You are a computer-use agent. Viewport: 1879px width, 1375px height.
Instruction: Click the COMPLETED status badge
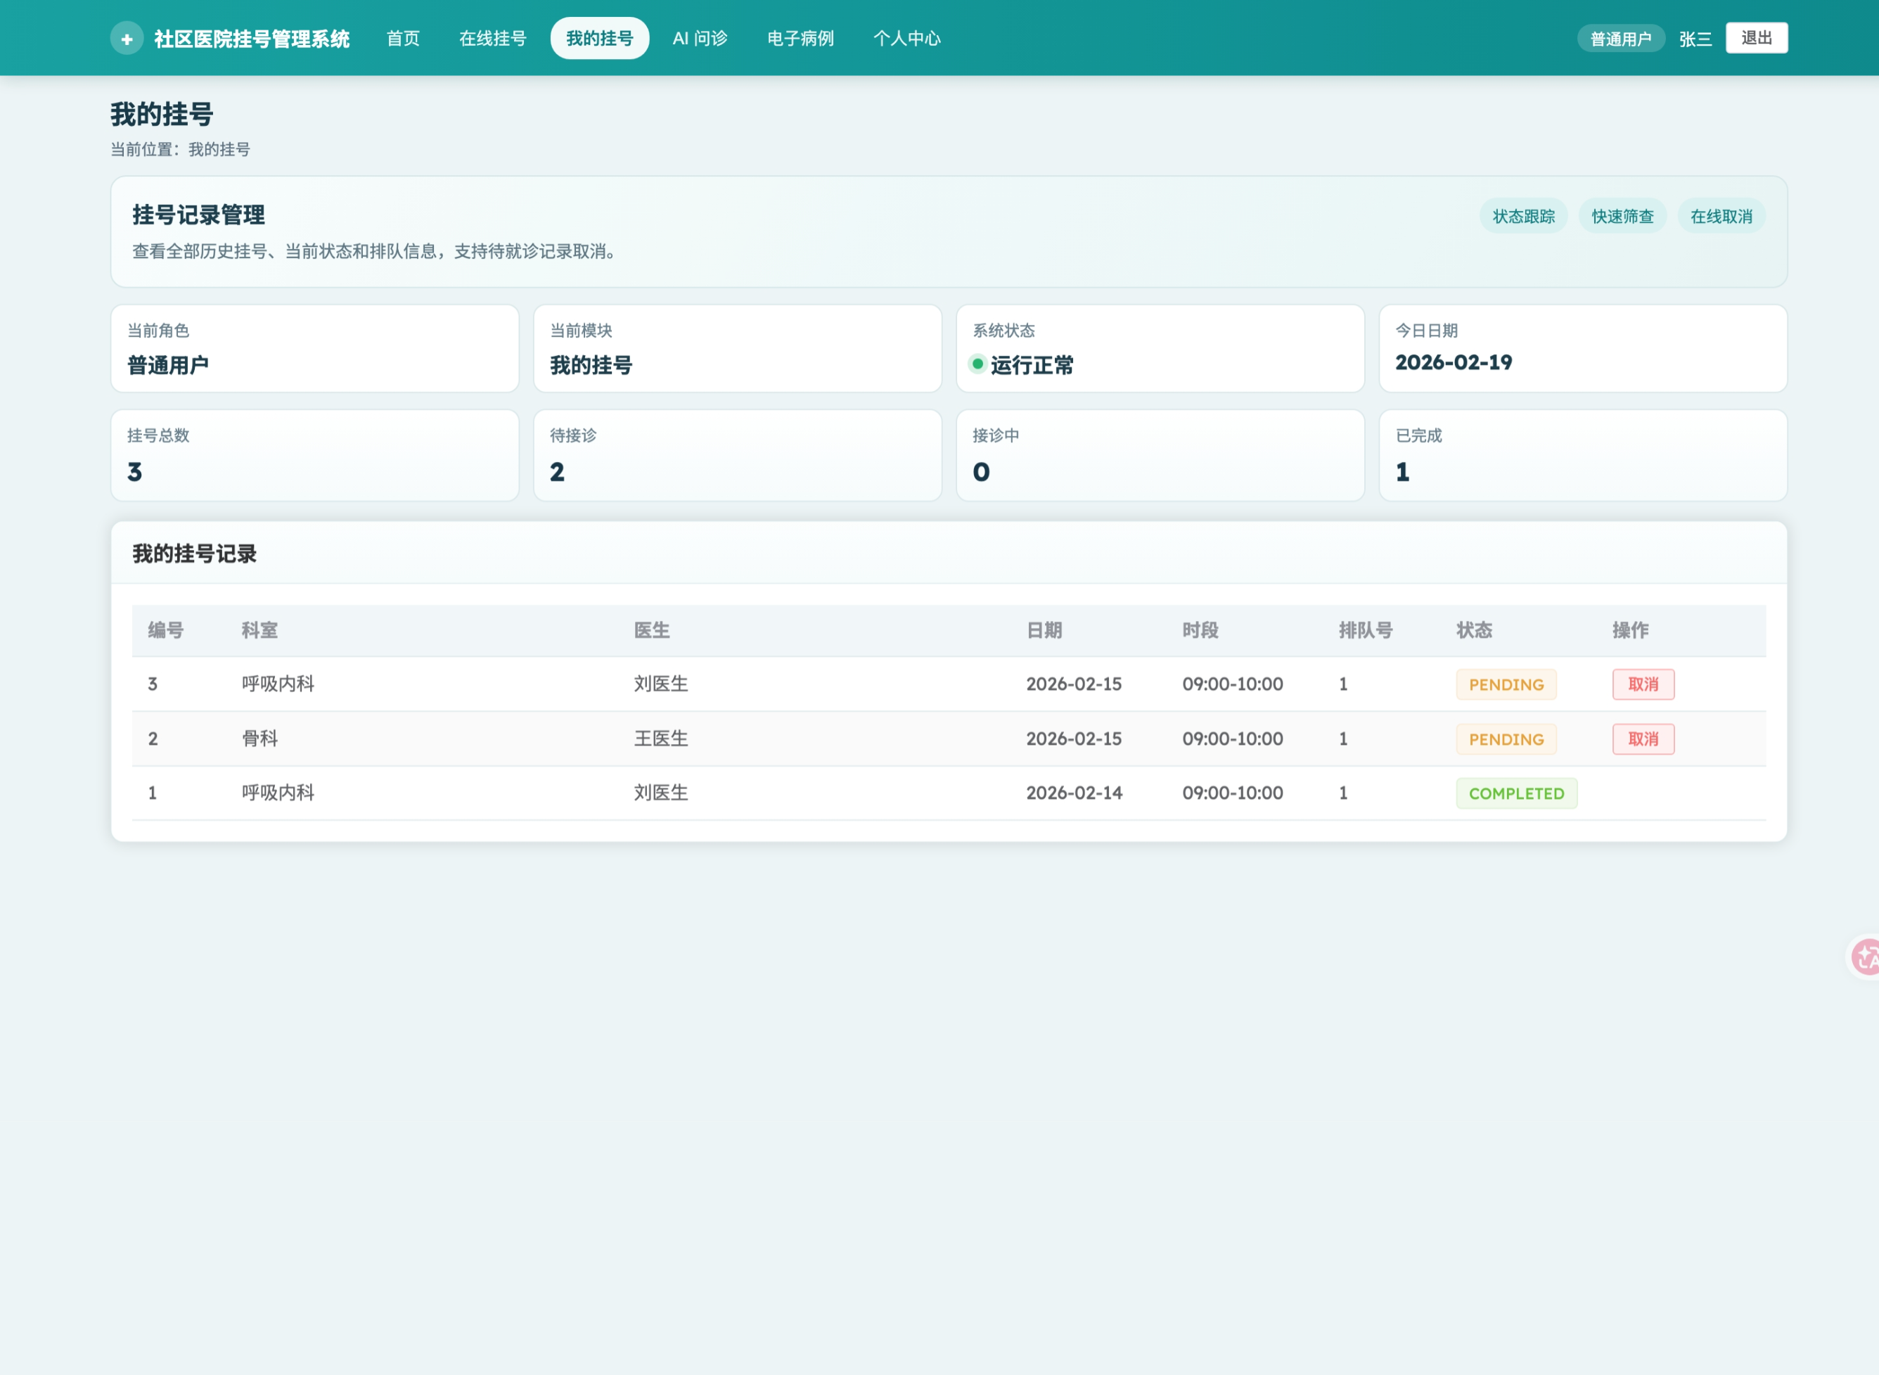tap(1515, 793)
